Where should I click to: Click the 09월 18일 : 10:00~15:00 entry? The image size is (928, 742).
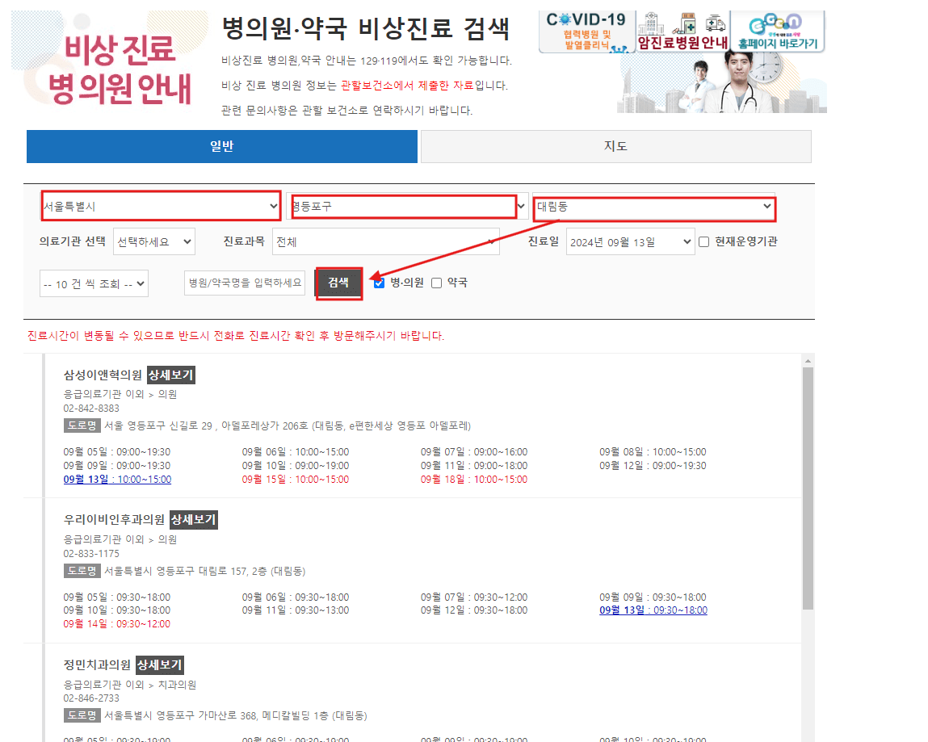474,480
